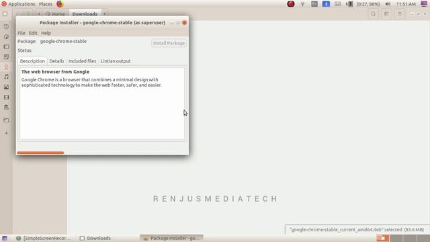Select the Home path button in file manager

pyautogui.click(x=55, y=13)
